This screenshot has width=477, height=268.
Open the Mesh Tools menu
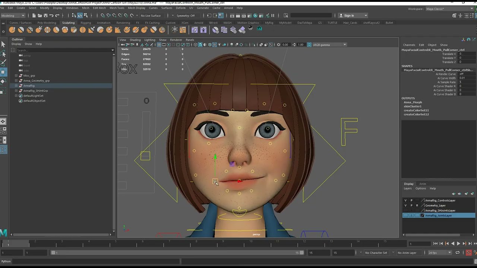[x=117, y=8]
